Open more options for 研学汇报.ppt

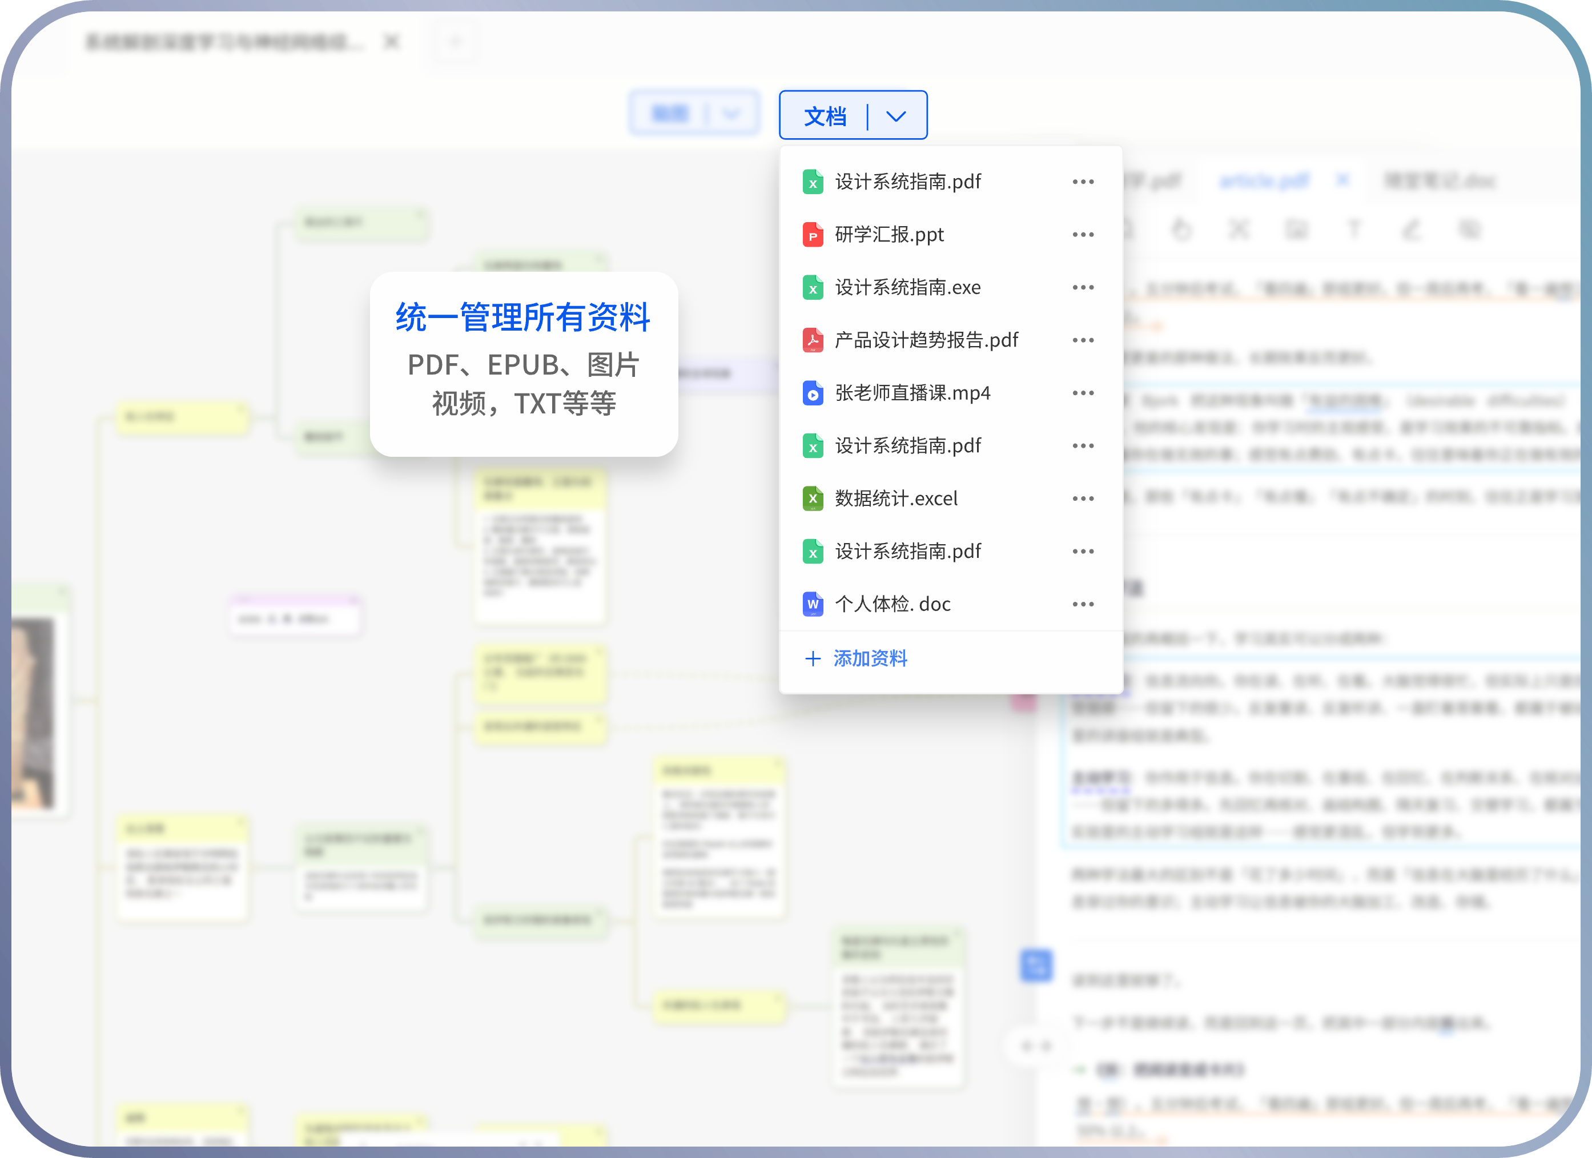[1083, 235]
